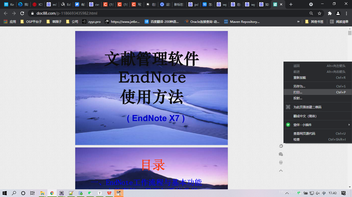Viewport: 352px width, 197px height.
Task: Open the tab search dropdown arrow
Action: 311,4
